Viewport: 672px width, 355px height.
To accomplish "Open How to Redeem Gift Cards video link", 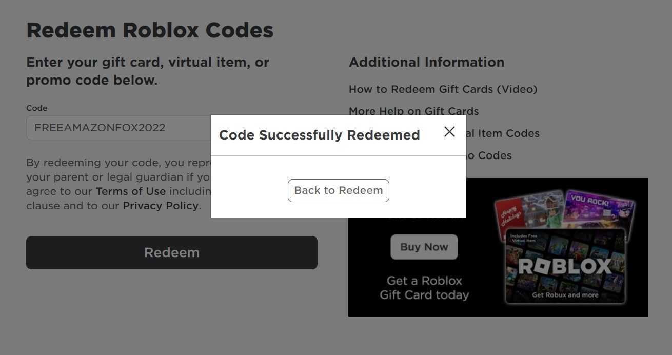I will 443,89.
